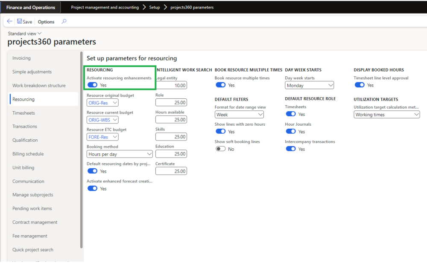The width and height of the screenshot is (427, 265).
Task: Click the search magnifier icon
Action: 64,22
